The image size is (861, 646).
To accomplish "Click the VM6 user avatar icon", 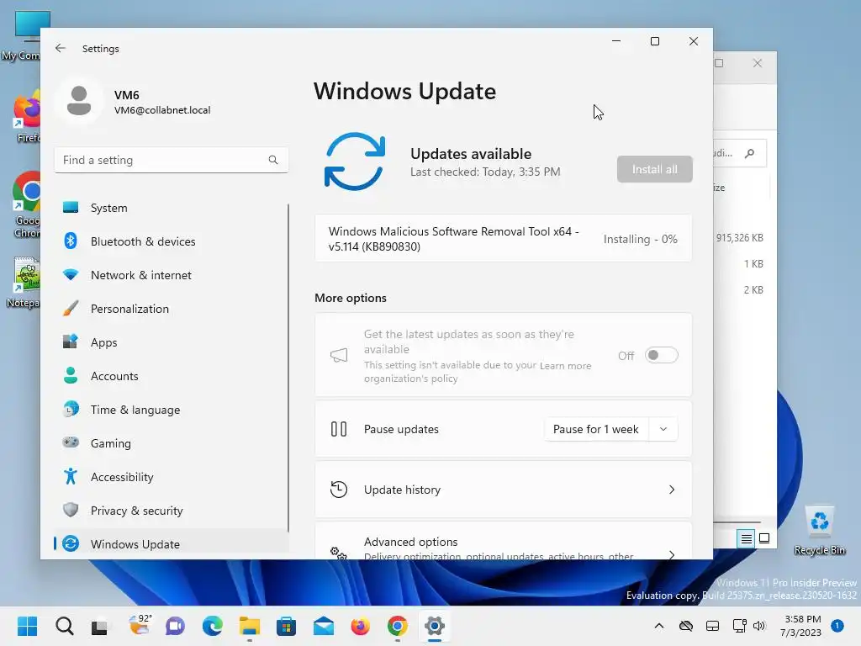I will pos(79,101).
